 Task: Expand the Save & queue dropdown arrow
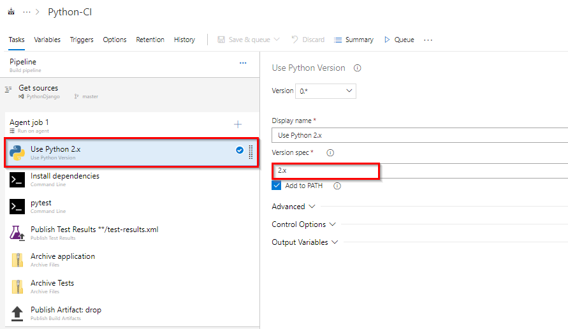point(277,39)
